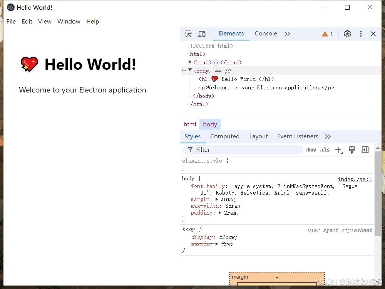Open the DevTools three-dot customize menu

(x=361, y=34)
